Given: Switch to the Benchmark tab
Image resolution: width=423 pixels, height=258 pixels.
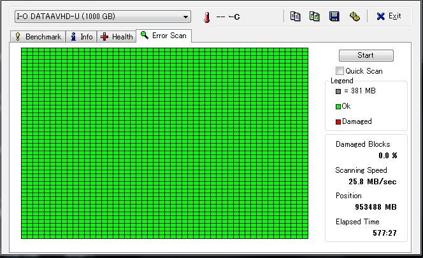Looking at the screenshot, I should tap(38, 37).
